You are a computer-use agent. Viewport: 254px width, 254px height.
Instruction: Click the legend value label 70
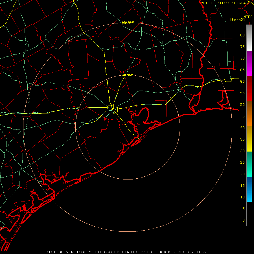(242, 58)
